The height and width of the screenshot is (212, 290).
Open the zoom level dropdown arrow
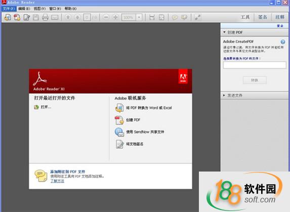tap(139, 17)
